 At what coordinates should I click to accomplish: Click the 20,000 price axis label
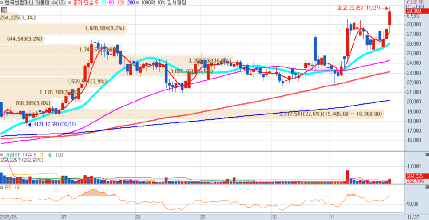pyautogui.click(x=414, y=102)
